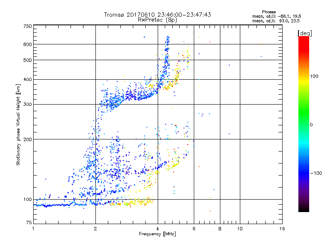Click the x-axis '8' tick label

[x=220, y=229]
